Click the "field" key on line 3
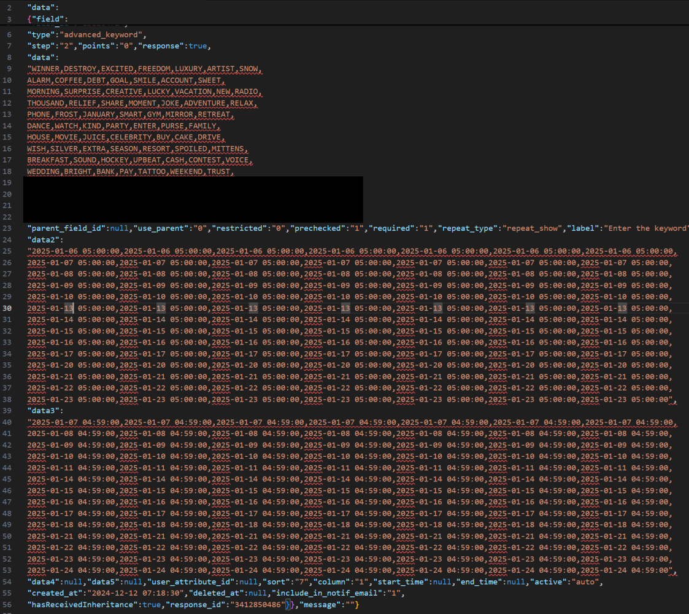Viewport: 689px width, 614px height. [x=48, y=19]
